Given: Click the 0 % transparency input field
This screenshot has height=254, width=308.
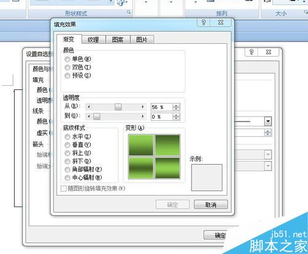Looking at the screenshot, I should click(x=161, y=117).
